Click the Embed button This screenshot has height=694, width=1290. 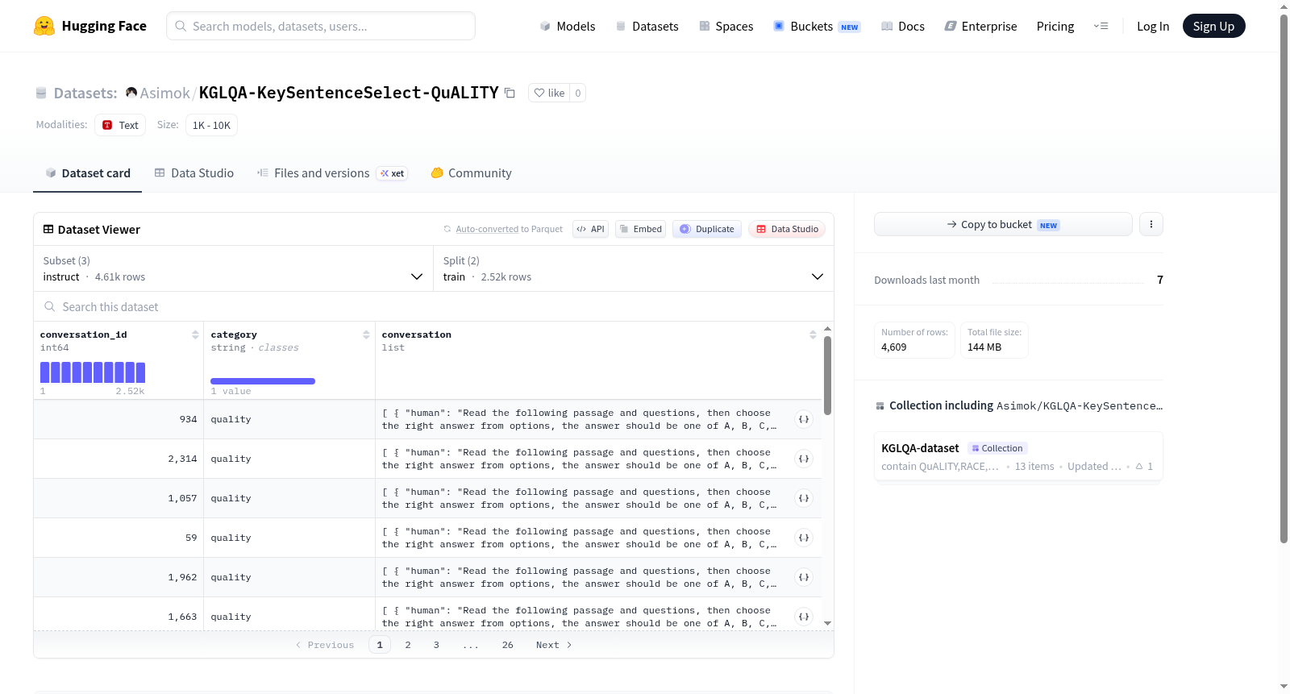coord(641,229)
